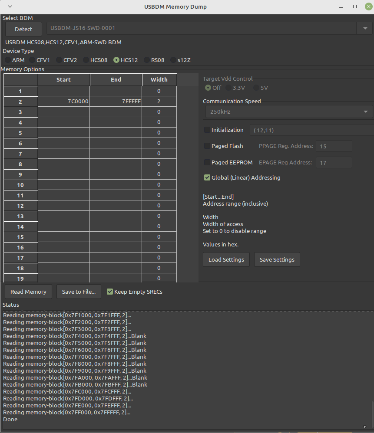
Task: Select the End column header
Action: [x=116, y=79]
